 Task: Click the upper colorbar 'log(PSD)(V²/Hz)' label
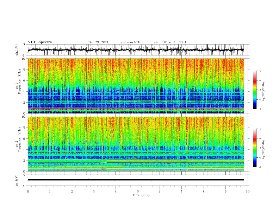point(264,92)
